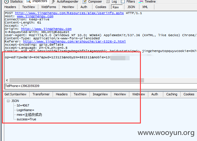Image resolution: width=197 pixels, height=141 pixels.
Task: Click the Inspectors magnifier icon
Action: pyautogui.click(x=29, y=1)
